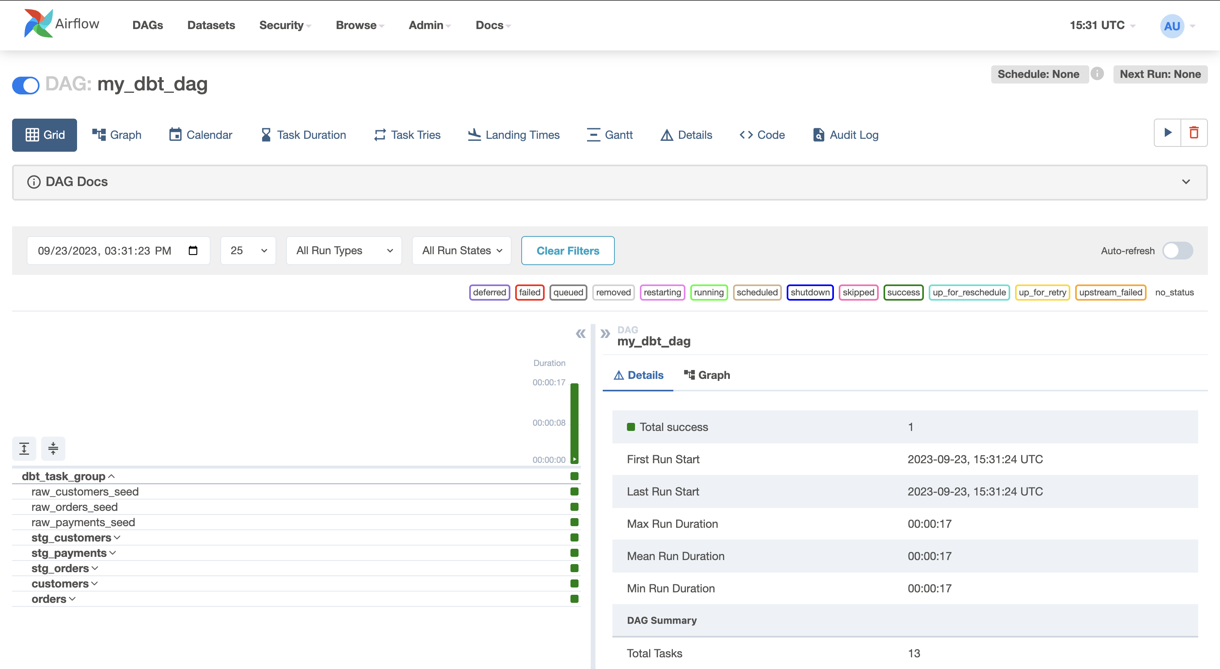
Task: Switch to the Graph view in the top tabs
Action: (x=117, y=134)
